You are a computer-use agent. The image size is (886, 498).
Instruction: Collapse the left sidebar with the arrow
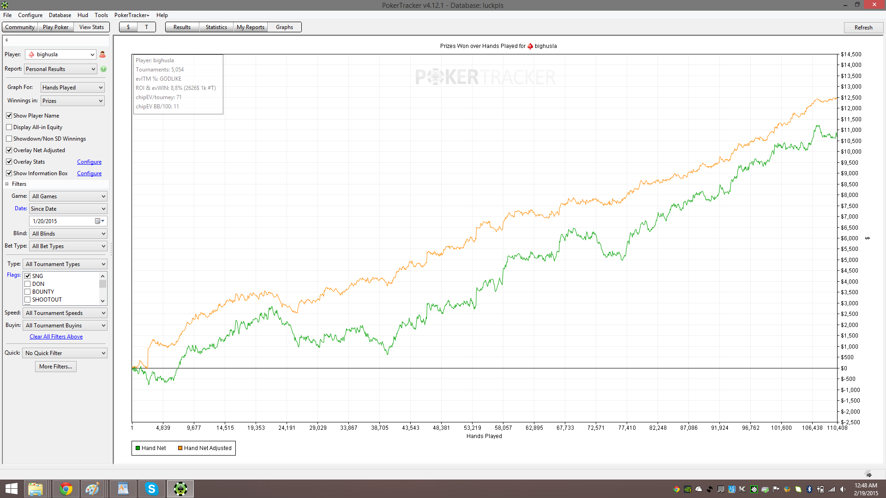pos(6,40)
